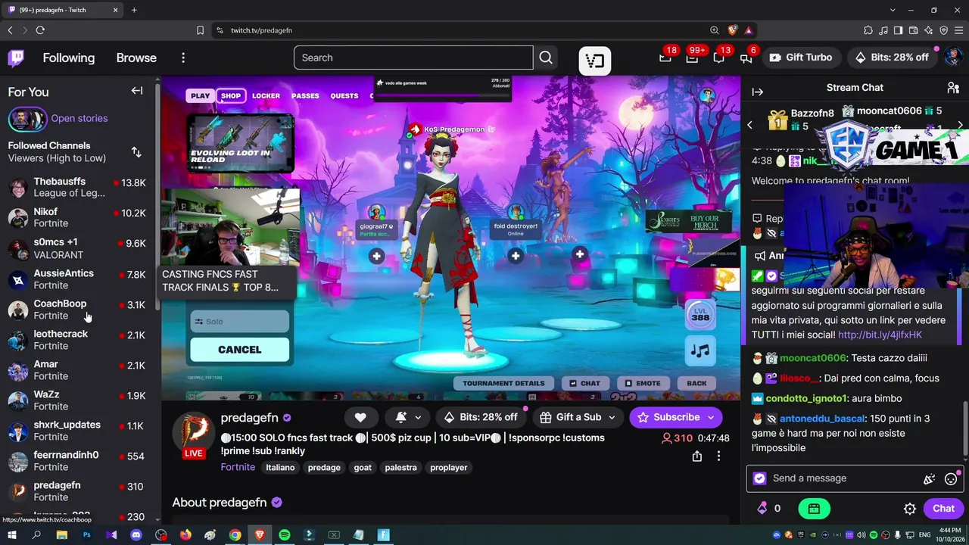Open Spotify from the taskbar
The height and width of the screenshot is (545, 969).
pyautogui.click(x=285, y=535)
